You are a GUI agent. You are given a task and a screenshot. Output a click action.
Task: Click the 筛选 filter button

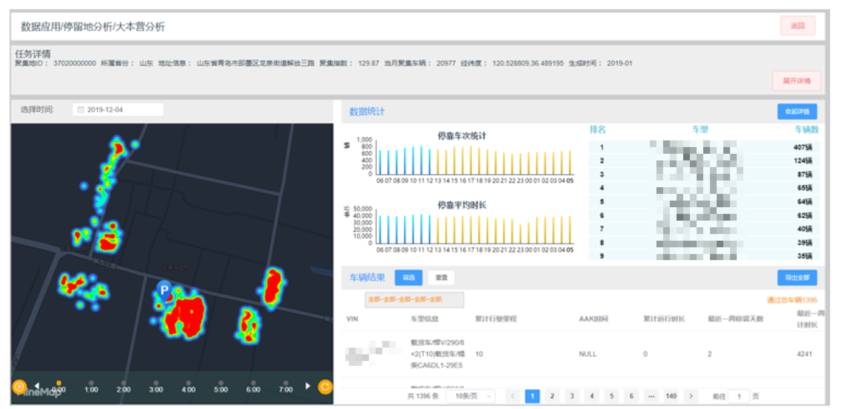click(x=408, y=278)
